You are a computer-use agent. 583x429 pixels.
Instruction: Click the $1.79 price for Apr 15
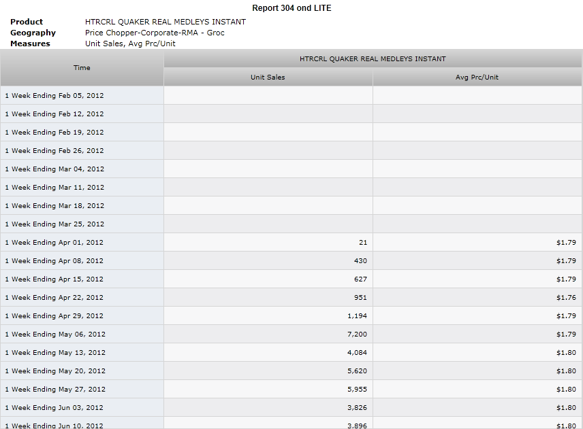tap(566, 279)
